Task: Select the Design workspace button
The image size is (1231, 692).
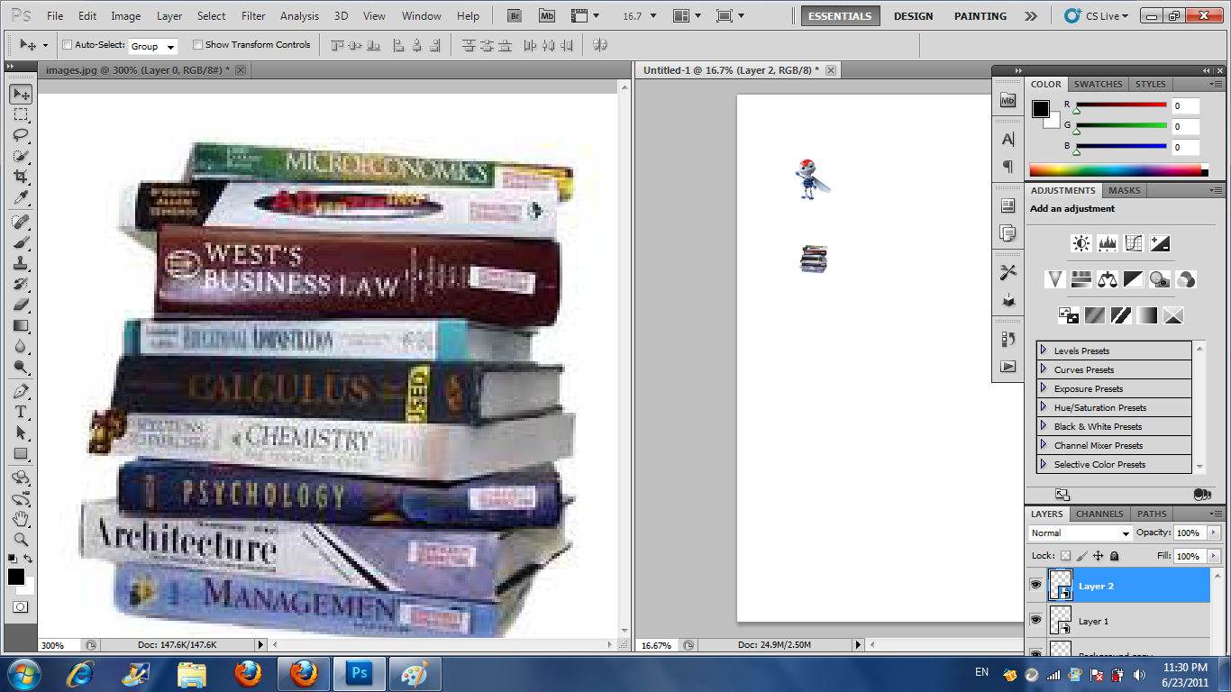Action: [x=913, y=16]
